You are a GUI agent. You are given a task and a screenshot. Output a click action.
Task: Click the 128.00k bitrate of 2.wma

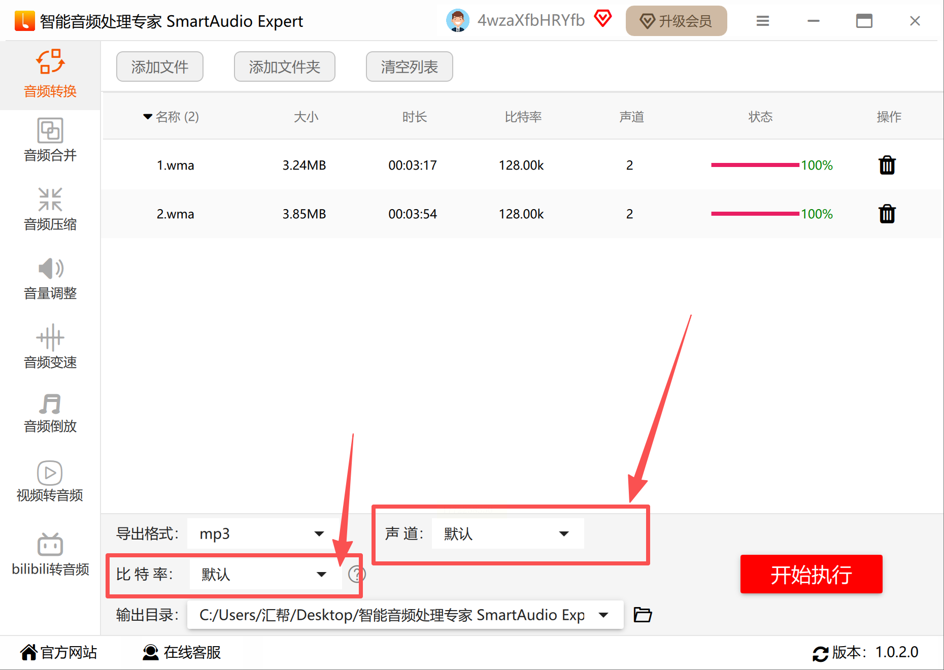tap(521, 214)
